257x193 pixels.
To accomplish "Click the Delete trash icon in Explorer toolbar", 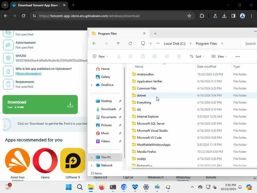I will pos(179,57).
